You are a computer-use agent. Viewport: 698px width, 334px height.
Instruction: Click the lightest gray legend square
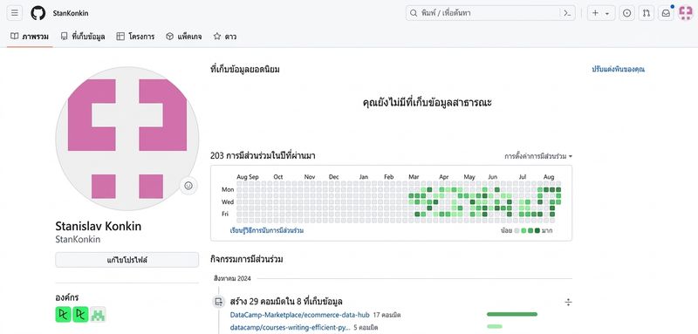pos(517,231)
